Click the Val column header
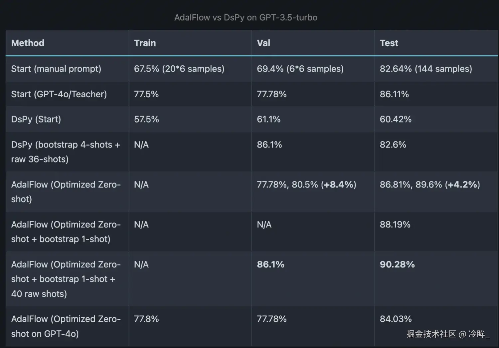Image resolution: width=499 pixels, height=348 pixels. coord(263,43)
